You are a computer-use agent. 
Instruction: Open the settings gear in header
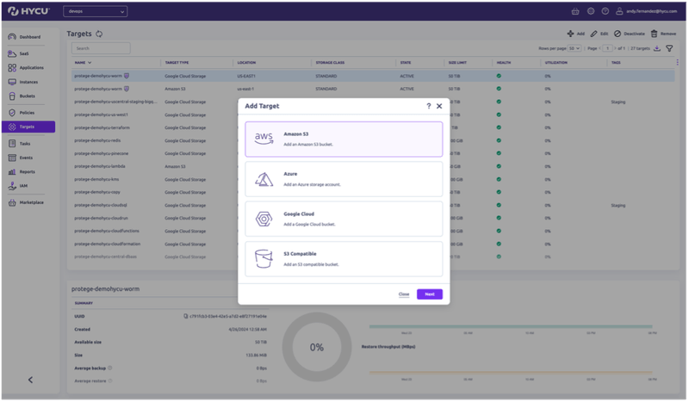point(591,11)
